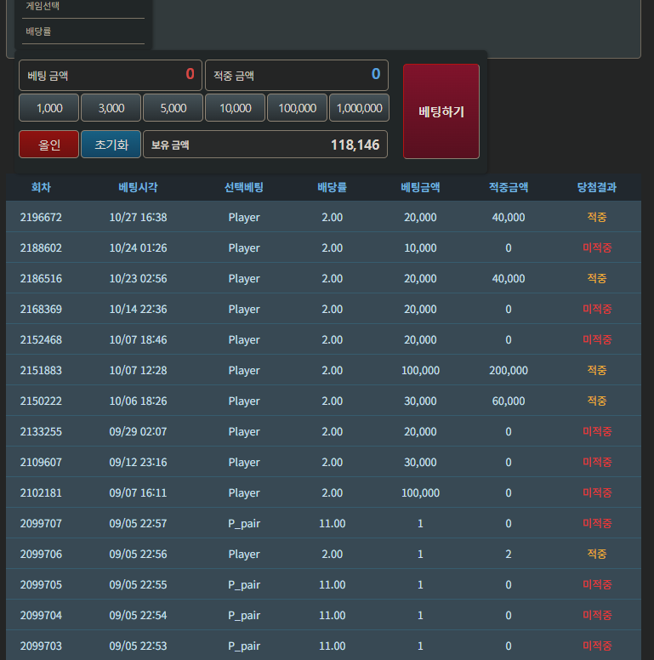The image size is (654, 660).
Task: Add 100,000 to the betting amount
Action: tap(297, 108)
